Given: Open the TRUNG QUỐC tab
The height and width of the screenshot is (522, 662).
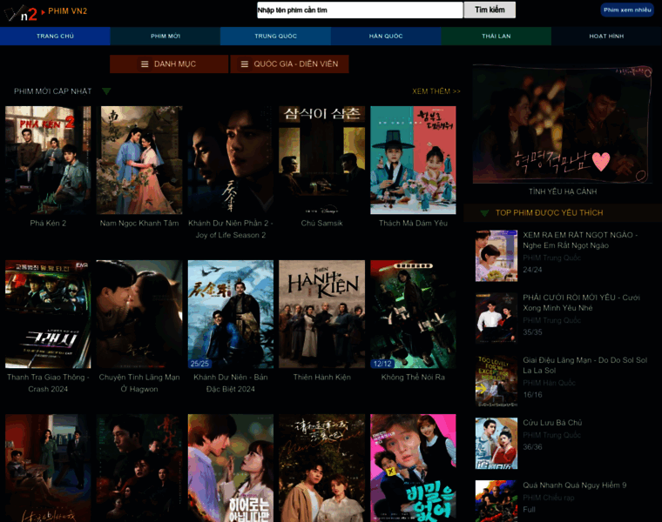Looking at the screenshot, I should [275, 37].
